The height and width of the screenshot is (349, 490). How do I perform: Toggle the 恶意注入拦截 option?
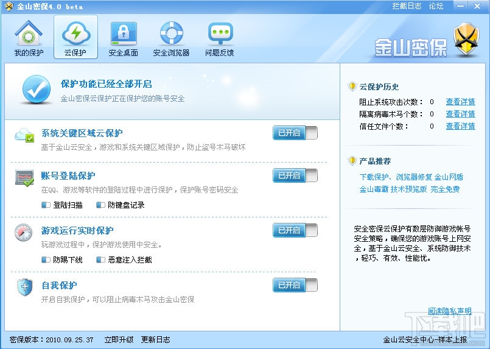coord(100,260)
